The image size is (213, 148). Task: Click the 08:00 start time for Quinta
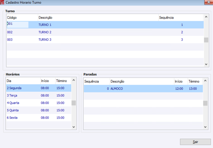point(45,110)
